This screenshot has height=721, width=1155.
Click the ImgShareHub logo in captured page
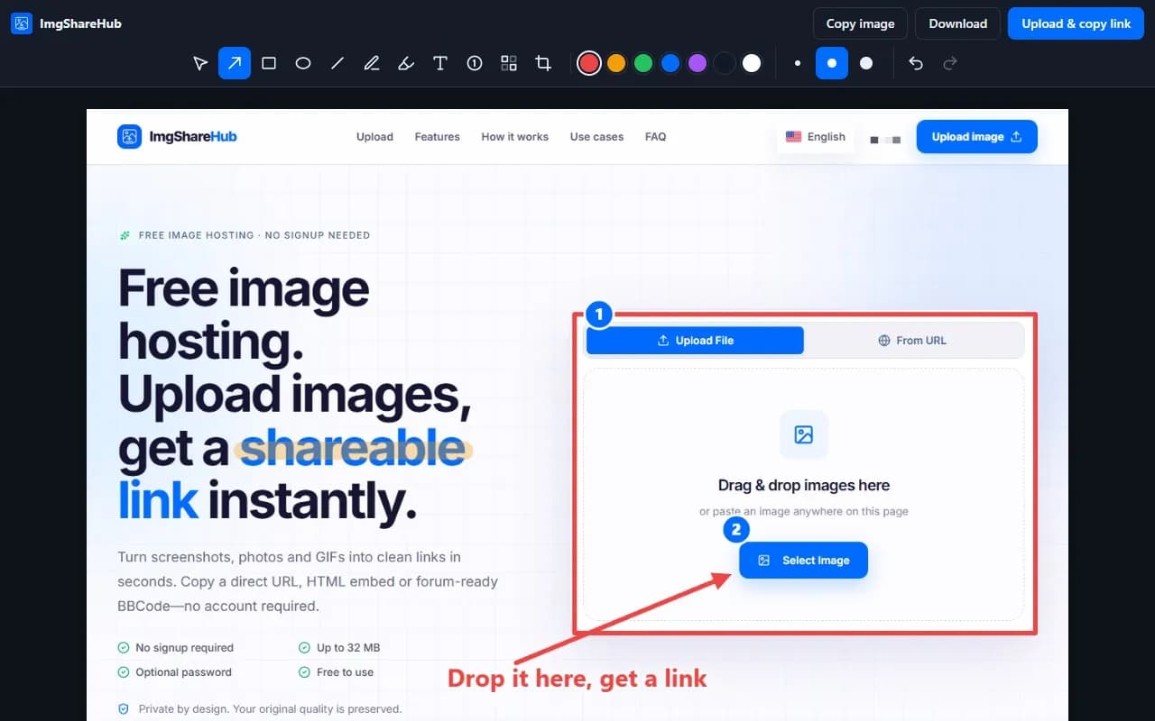point(178,137)
